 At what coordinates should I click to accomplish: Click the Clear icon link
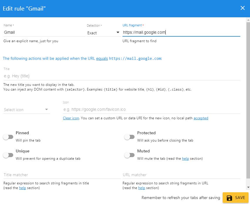click(71, 118)
